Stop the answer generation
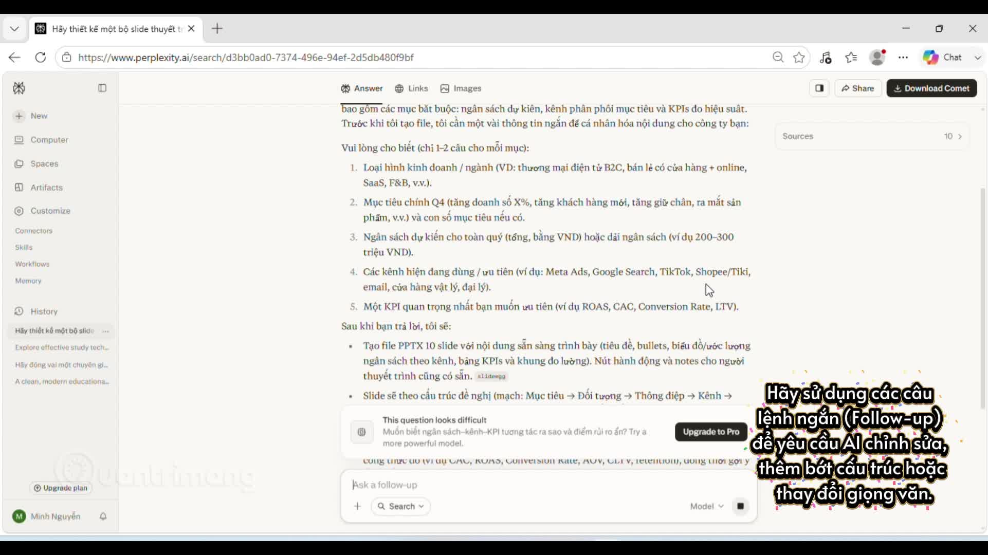This screenshot has width=988, height=555. coord(740,507)
